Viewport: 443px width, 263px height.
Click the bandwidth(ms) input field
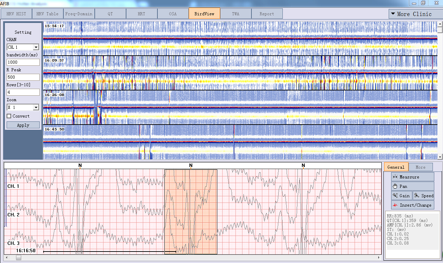point(23,62)
